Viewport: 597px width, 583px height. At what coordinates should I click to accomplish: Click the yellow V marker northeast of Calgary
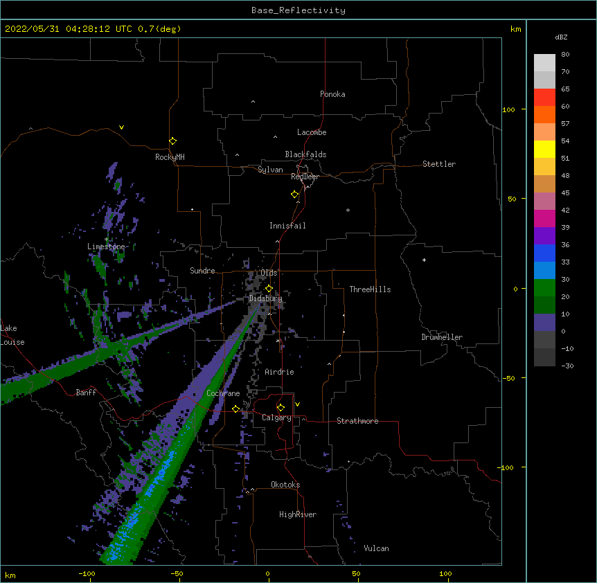click(x=297, y=404)
